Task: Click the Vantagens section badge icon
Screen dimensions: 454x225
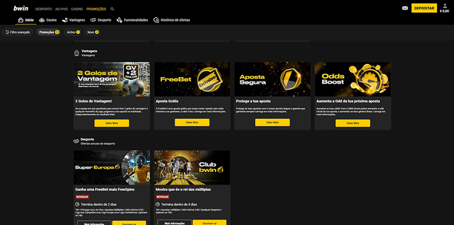Action: point(76,53)
